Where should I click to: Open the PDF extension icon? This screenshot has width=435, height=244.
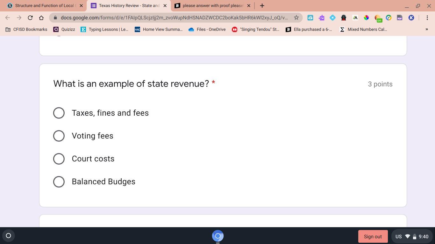click(400, 18)
